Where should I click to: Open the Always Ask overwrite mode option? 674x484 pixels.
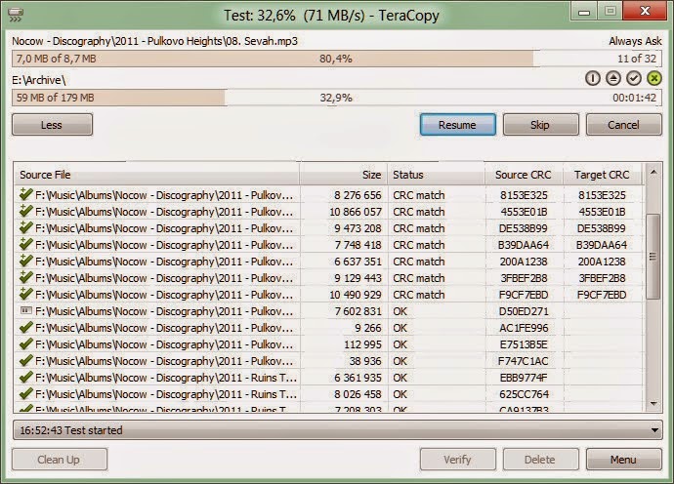[x=635, y=41]
